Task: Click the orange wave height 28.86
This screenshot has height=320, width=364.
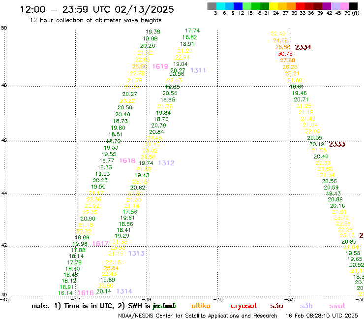Action: pos(283,47)
